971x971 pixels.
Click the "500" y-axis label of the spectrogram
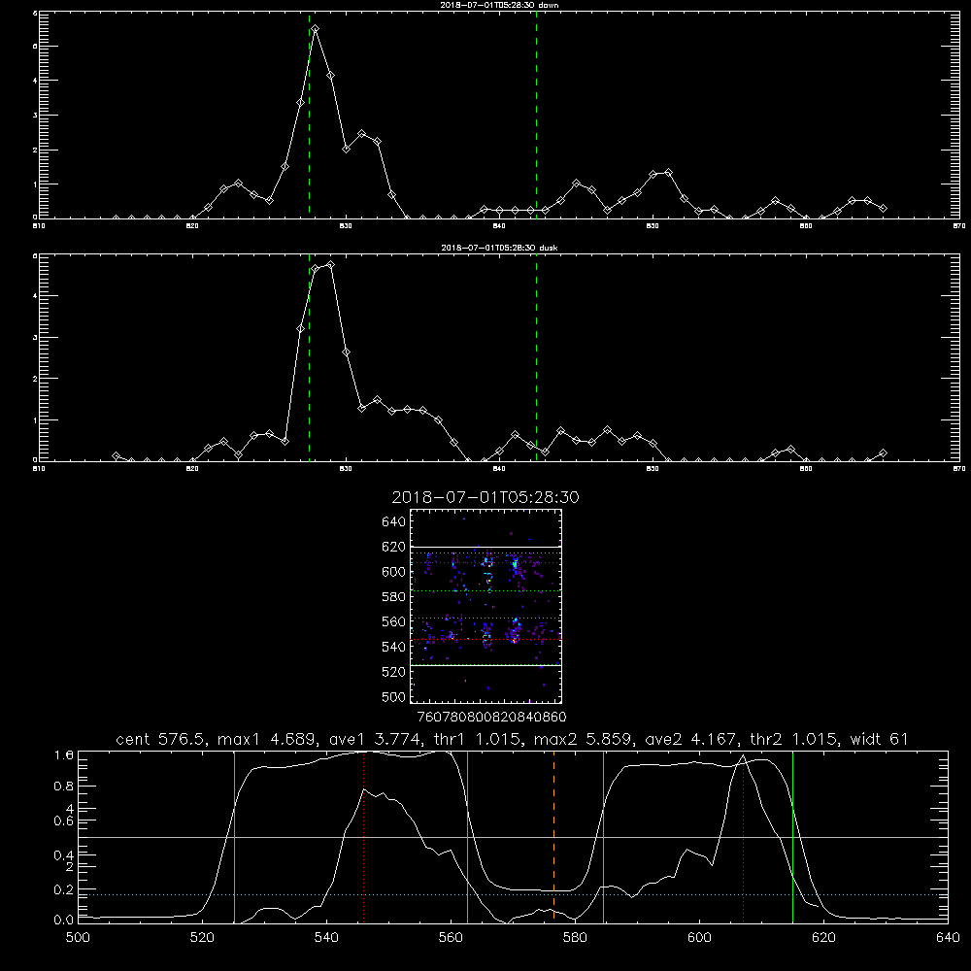(394, 696)
